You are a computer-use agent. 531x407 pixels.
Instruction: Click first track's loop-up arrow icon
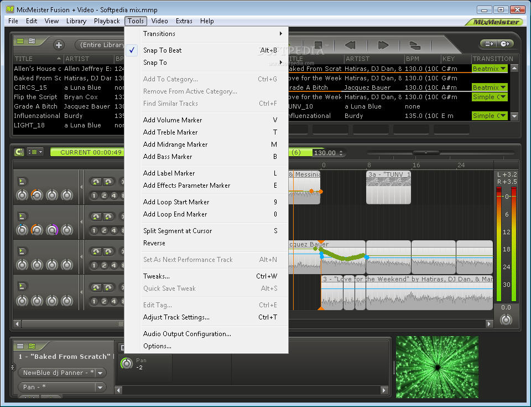pos(96,182)
